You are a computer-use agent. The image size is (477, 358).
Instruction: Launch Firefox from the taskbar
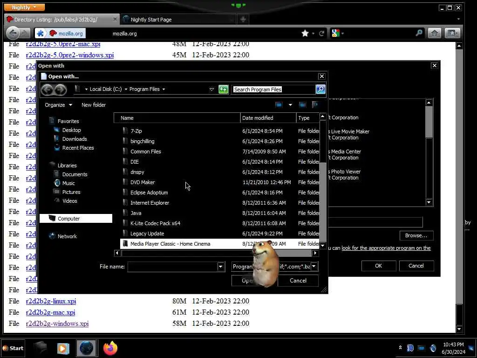(x=110, y=348)
